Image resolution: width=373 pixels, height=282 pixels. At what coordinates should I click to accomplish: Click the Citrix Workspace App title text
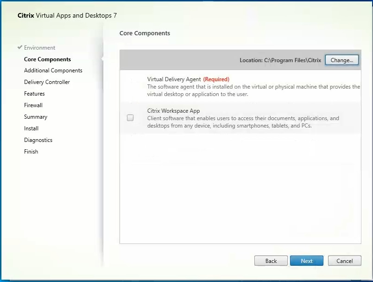tap(173, 111)
